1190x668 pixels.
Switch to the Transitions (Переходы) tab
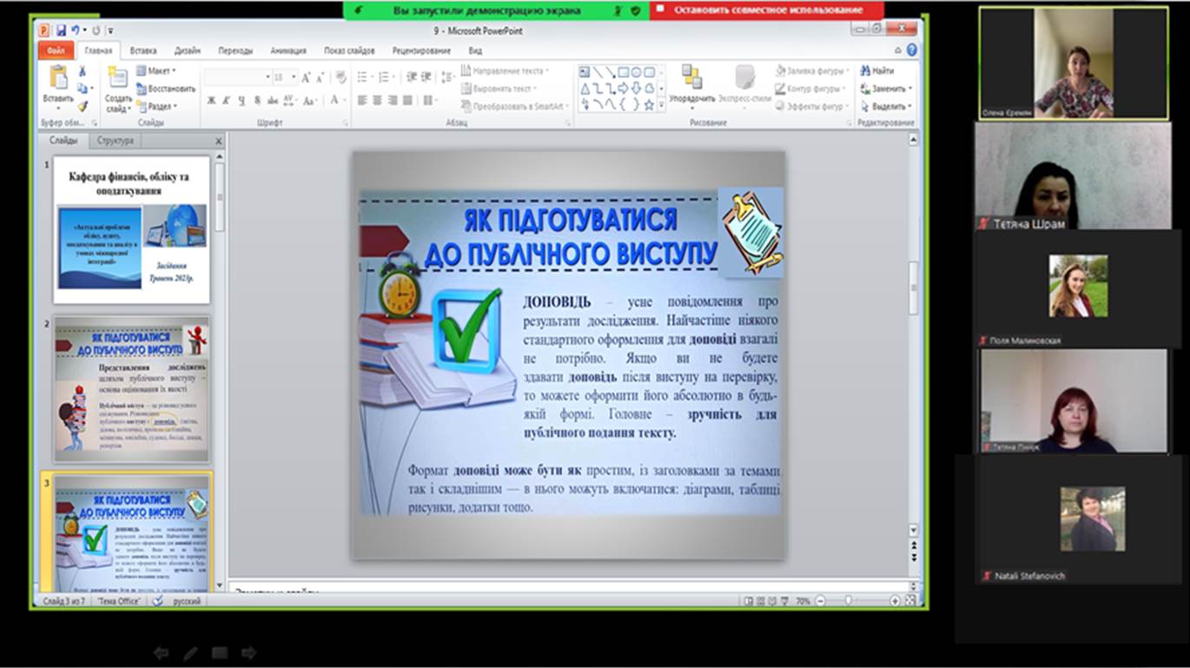point(235,50)
